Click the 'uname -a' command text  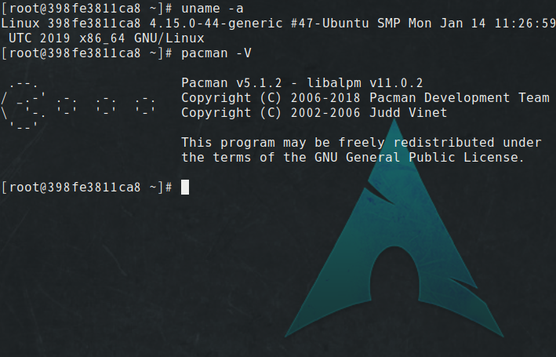point(212,8)
